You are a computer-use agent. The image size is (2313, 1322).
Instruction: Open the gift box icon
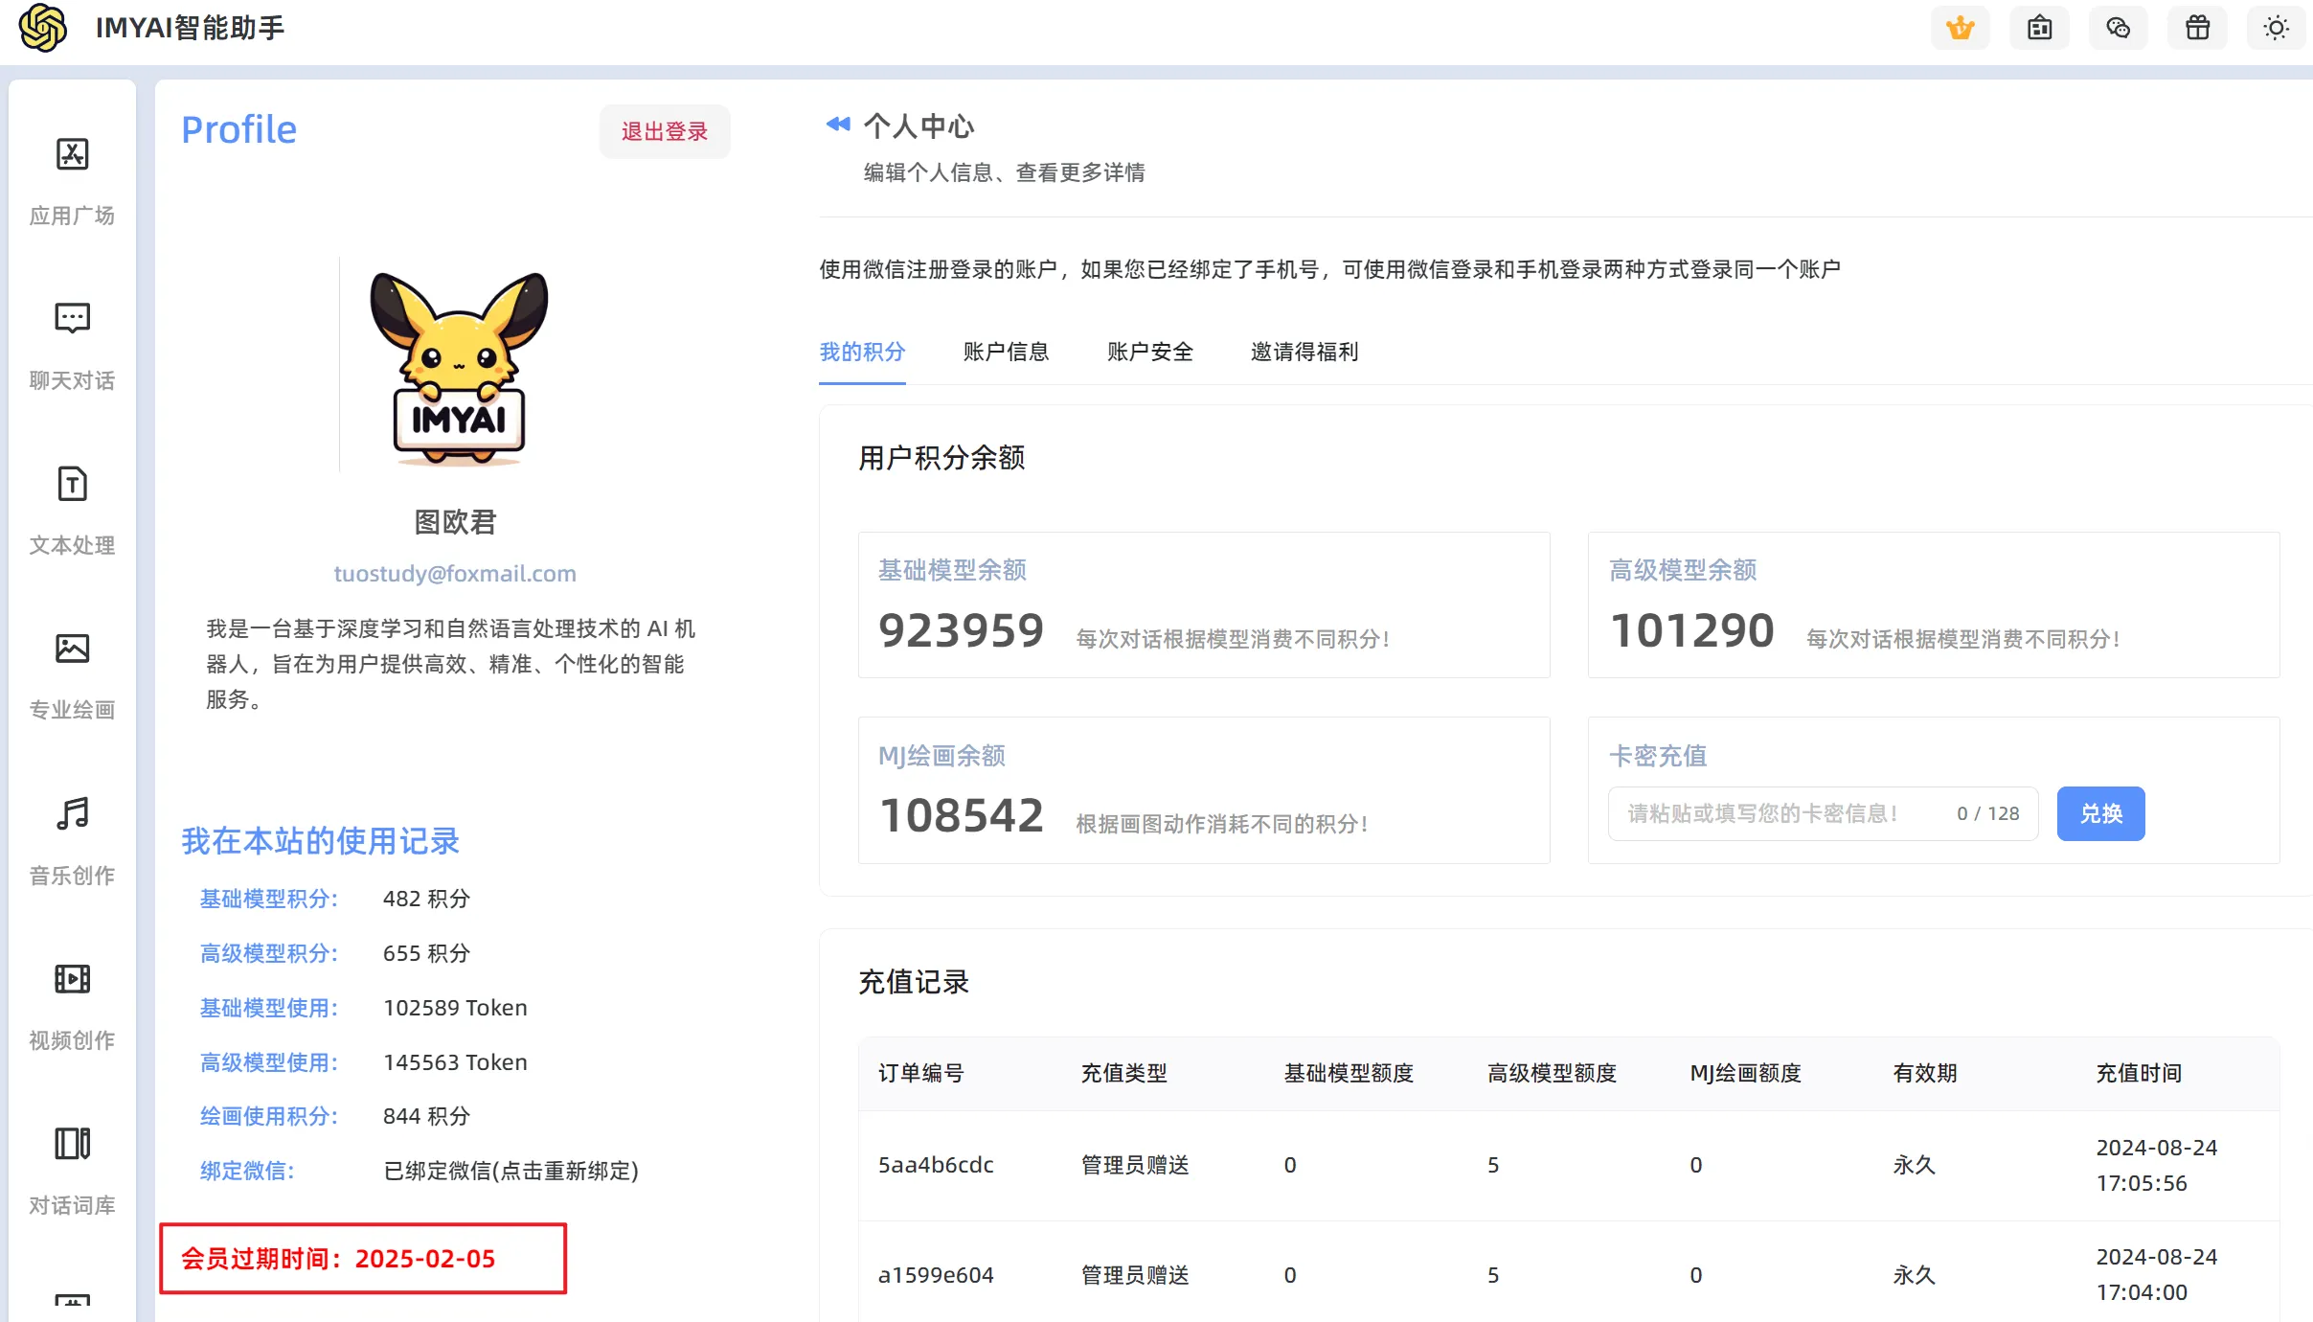[2197, 28]
